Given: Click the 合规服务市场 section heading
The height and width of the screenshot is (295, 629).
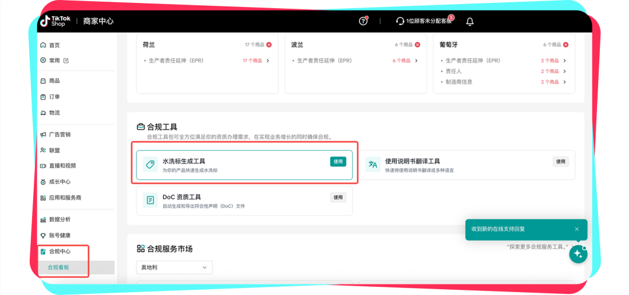Looking at the screenshot, I should [169, 249].
